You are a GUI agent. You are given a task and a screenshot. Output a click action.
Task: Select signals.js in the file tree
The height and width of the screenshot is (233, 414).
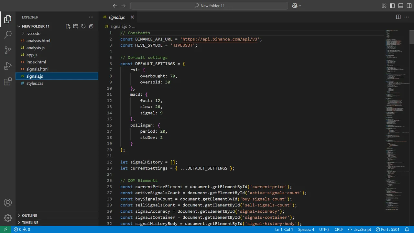coord(57,76)
